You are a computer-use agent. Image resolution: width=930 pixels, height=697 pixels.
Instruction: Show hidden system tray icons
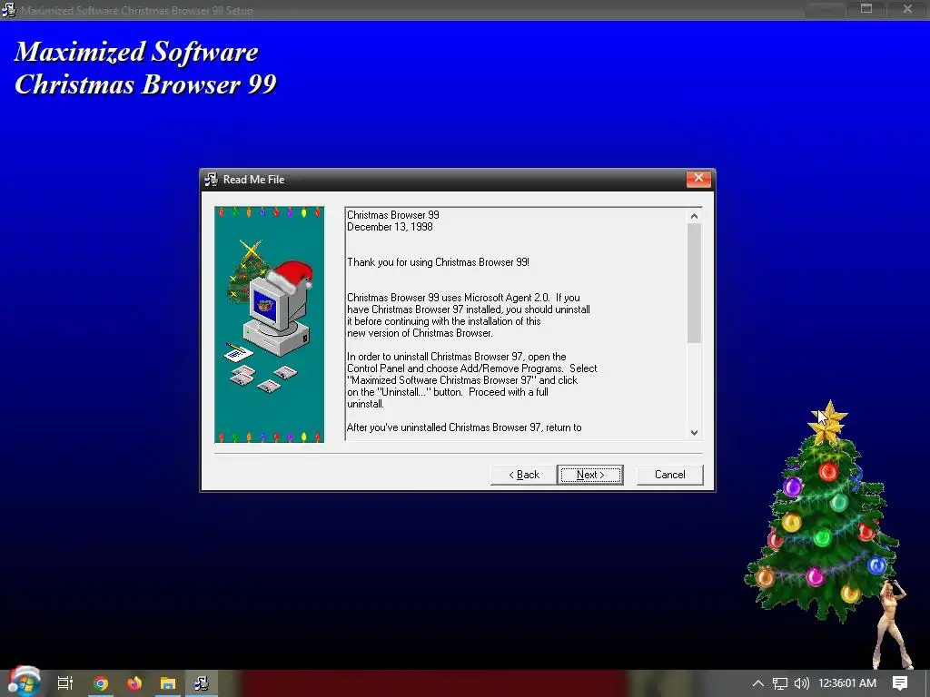coord(758,683)
